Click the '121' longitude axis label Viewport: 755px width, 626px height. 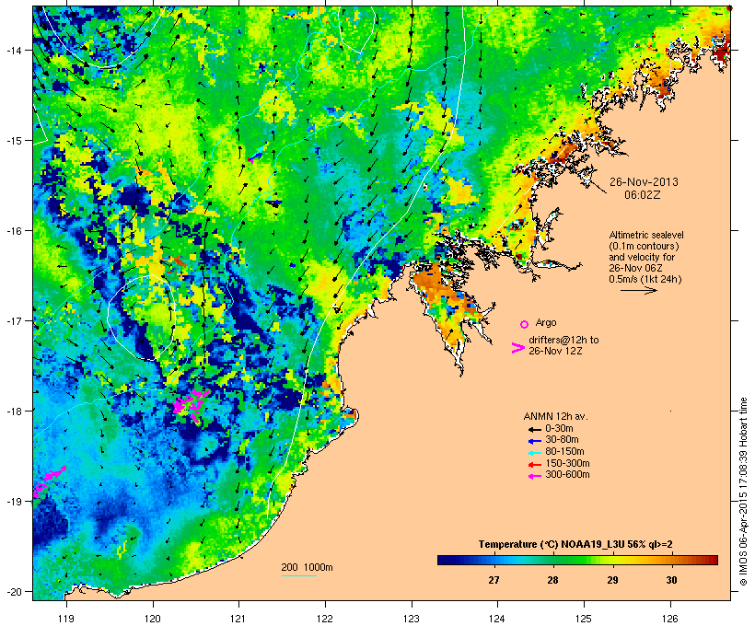coord(238,619)
